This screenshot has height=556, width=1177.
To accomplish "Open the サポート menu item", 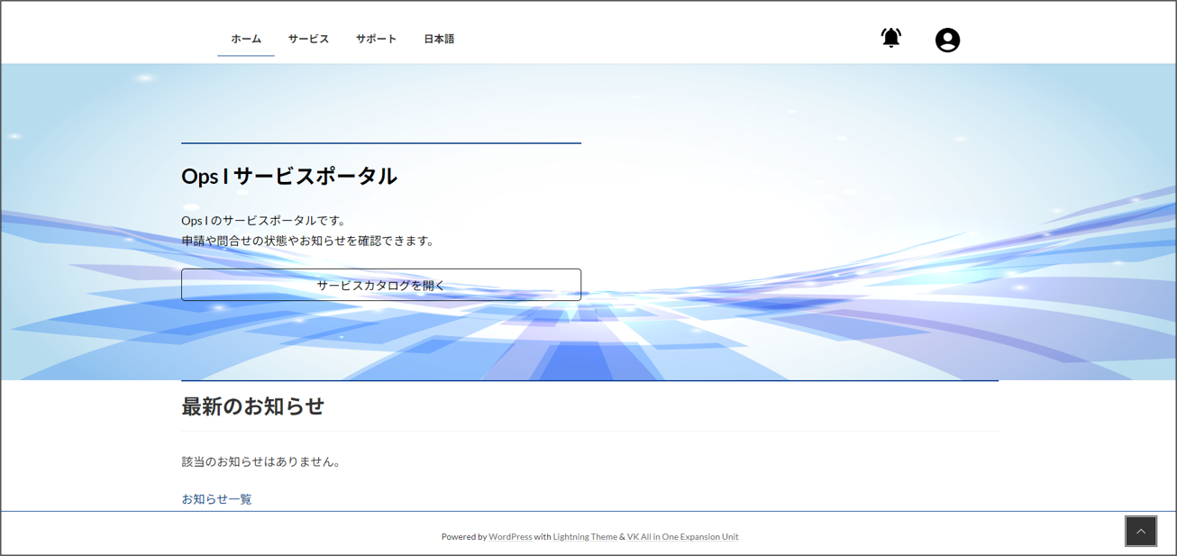I will [x=376, y=39].
